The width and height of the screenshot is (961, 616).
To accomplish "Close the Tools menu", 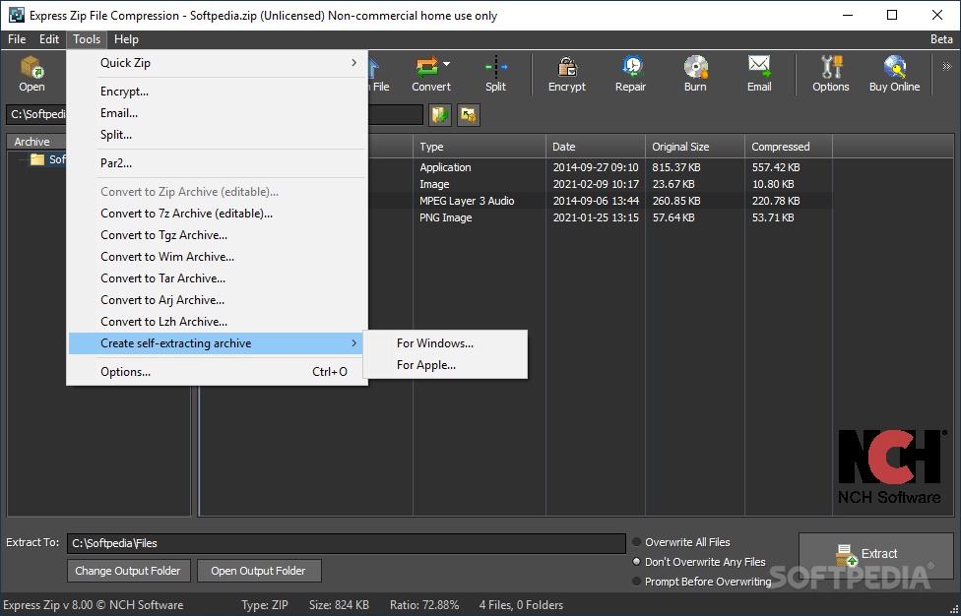I will coord(87,39).
